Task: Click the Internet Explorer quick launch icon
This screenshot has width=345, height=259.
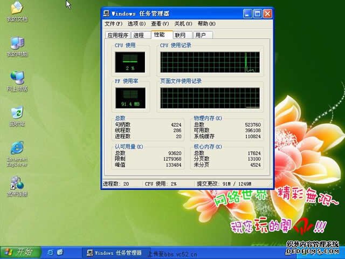Action: 50,252
